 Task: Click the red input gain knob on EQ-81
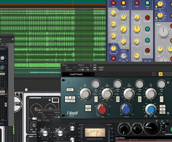pyautogui.click(x=102, y=109)
